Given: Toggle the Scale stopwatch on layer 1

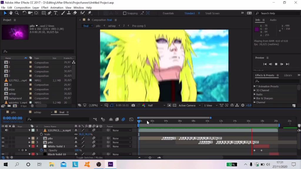Looking at the screenshot, I should point(41,134).
